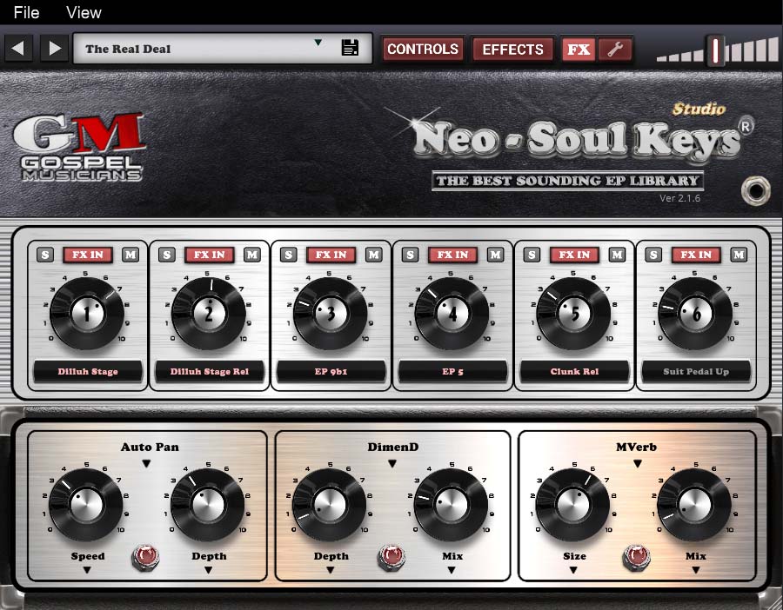The width and height of the screenshot is (783, 610).
Task: Open the File menu
Action: click(x=26, y=12)
